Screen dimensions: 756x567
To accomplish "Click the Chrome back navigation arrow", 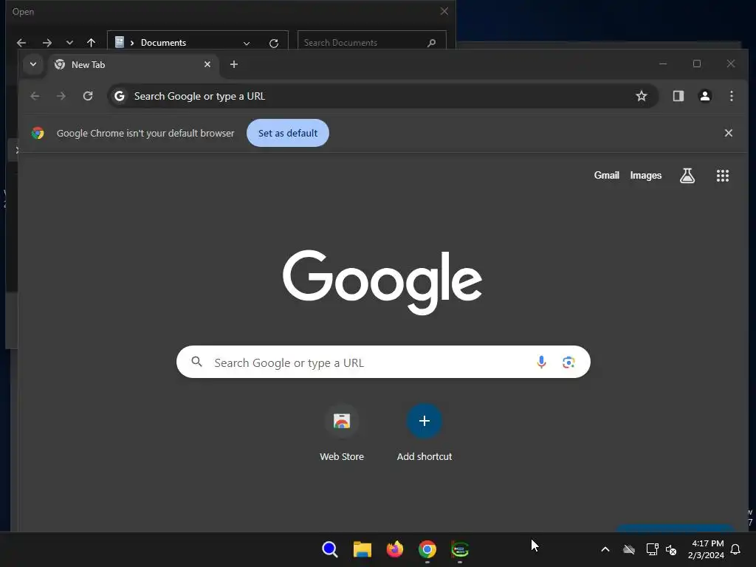I will point(35,96).
